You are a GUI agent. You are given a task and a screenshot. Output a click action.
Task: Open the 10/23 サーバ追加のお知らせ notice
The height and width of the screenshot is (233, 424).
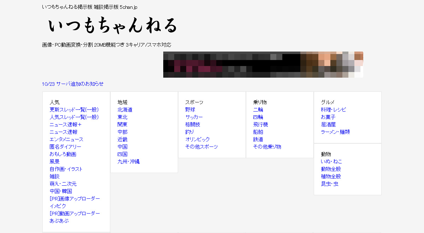(73, 84)
